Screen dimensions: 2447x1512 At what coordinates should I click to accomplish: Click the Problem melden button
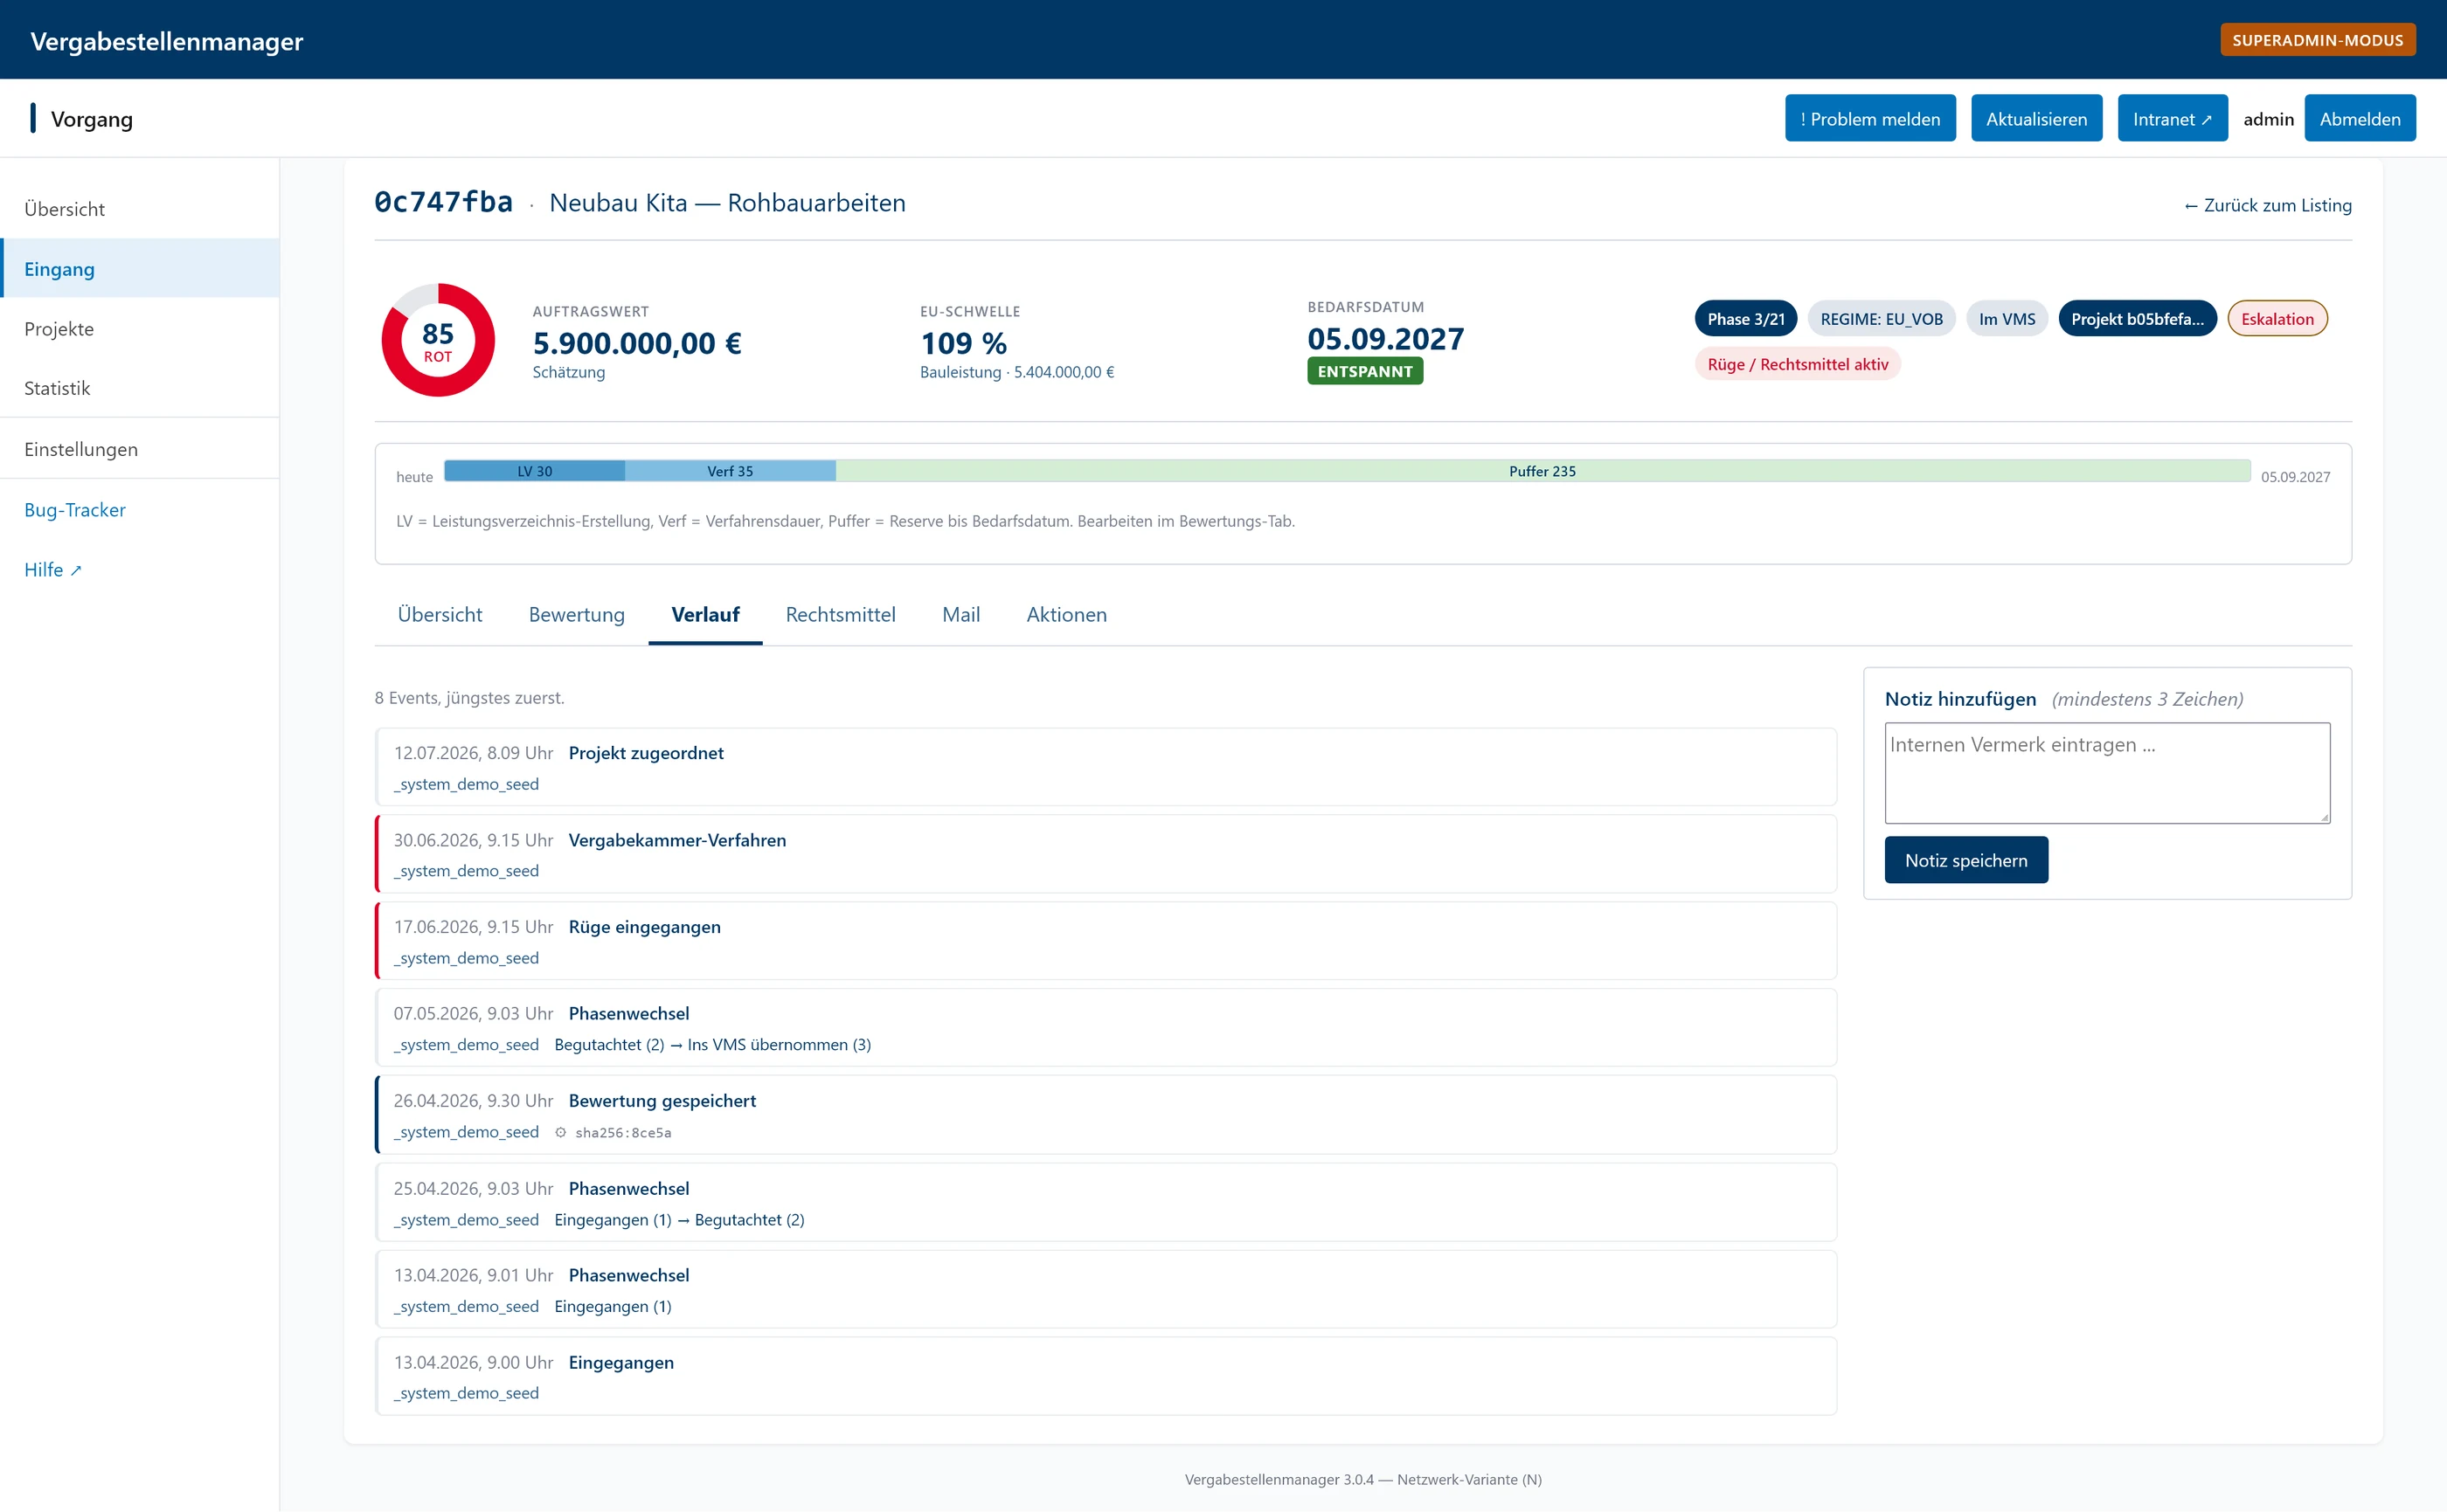[1869, 118]
